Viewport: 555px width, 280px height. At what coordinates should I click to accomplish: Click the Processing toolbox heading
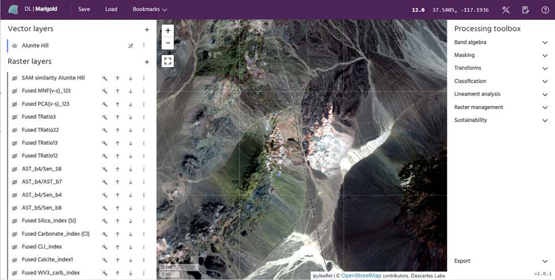point(487,29)
